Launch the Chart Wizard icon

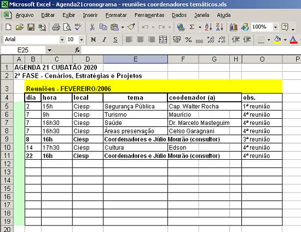click(x=234, y=27)
